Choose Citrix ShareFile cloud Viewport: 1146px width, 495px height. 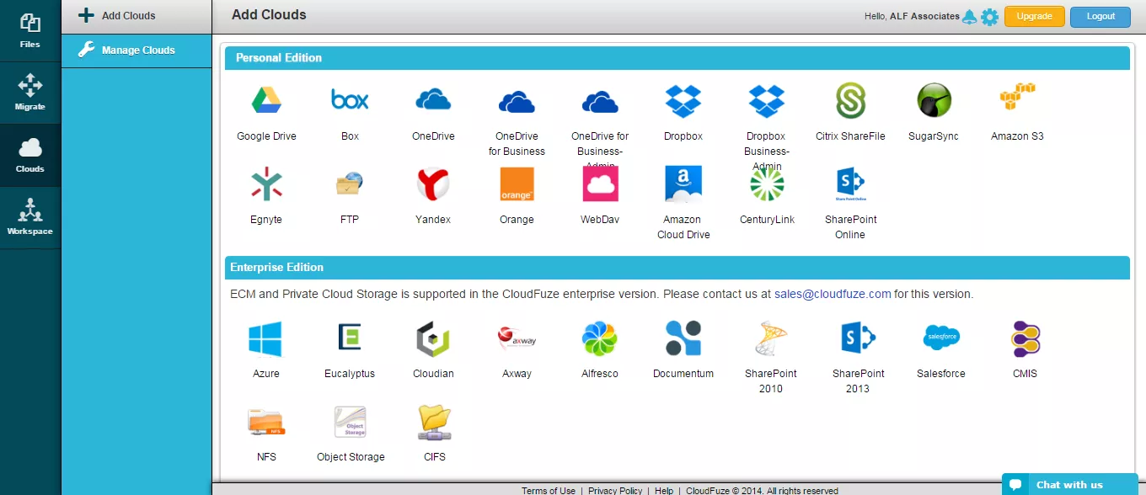tap(850, 101)
